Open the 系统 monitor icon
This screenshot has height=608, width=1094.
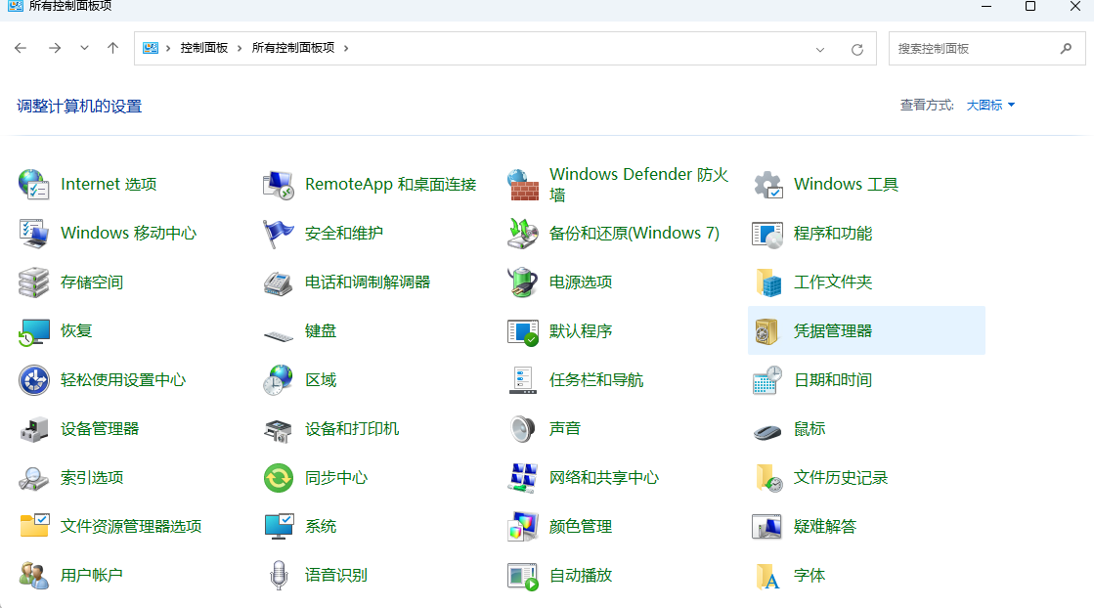[x=278, y=527]
